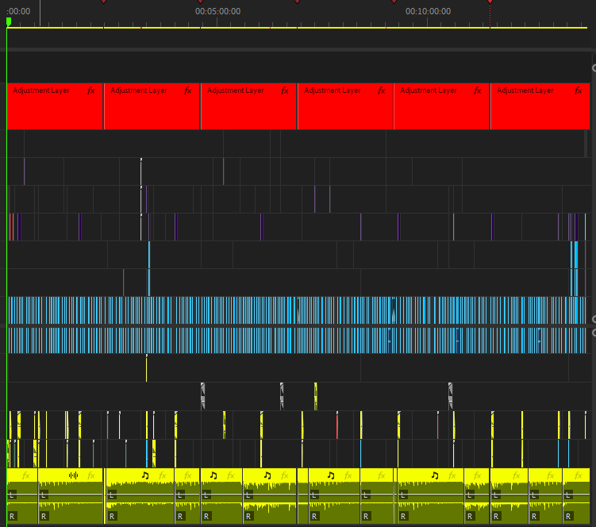Click fx badge on the very first audio clip
The height and width of the screenshot is (527, 596).
pos(26,475)
